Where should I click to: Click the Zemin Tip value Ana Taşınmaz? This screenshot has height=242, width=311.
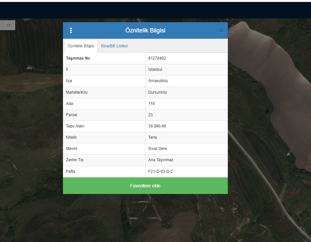(161, 160)
